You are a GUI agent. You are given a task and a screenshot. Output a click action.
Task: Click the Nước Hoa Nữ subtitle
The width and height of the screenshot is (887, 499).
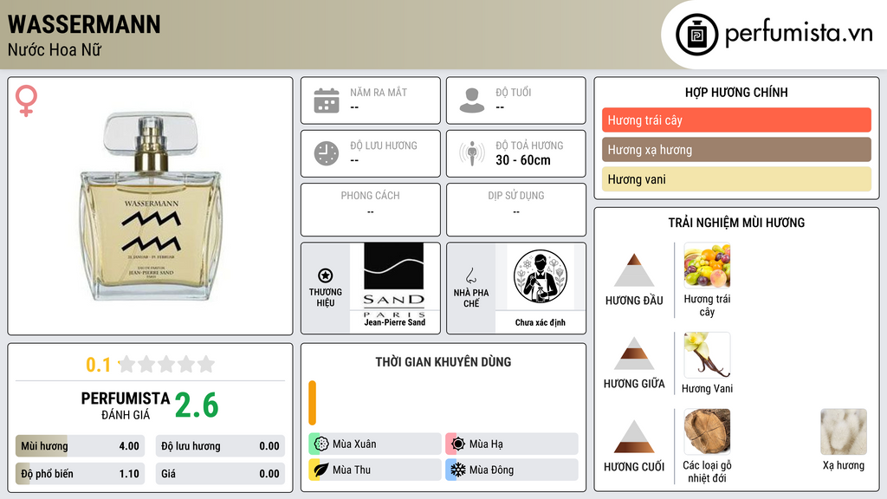(55, 49)
